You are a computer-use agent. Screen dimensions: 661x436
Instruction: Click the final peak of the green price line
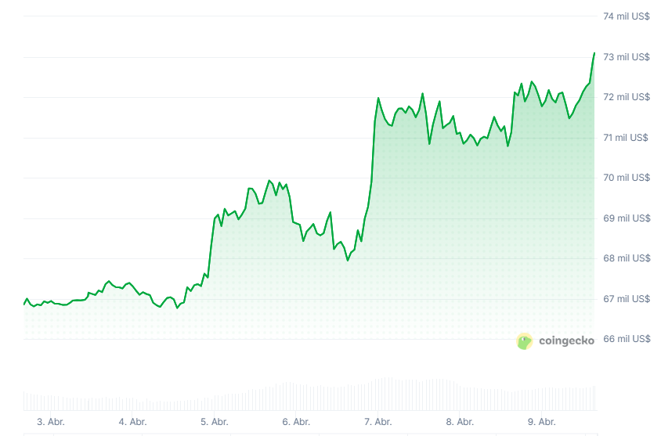[594, 53]
